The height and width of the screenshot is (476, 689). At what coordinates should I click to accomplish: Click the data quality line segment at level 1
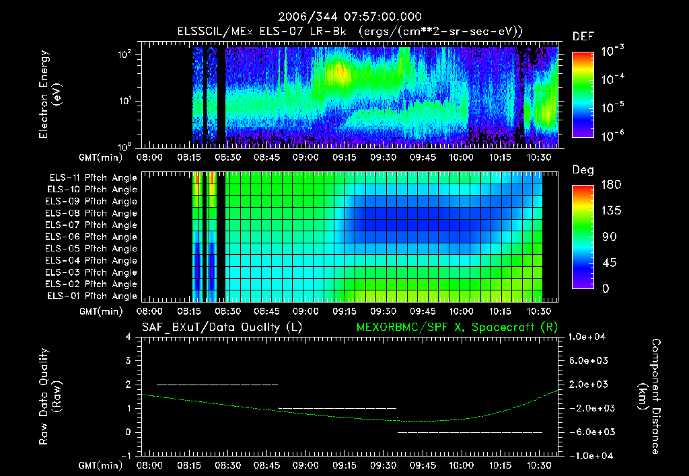click(338, 408)
